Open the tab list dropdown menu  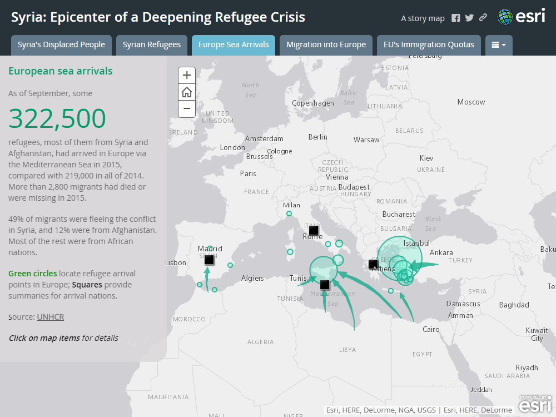pos(499,45)
